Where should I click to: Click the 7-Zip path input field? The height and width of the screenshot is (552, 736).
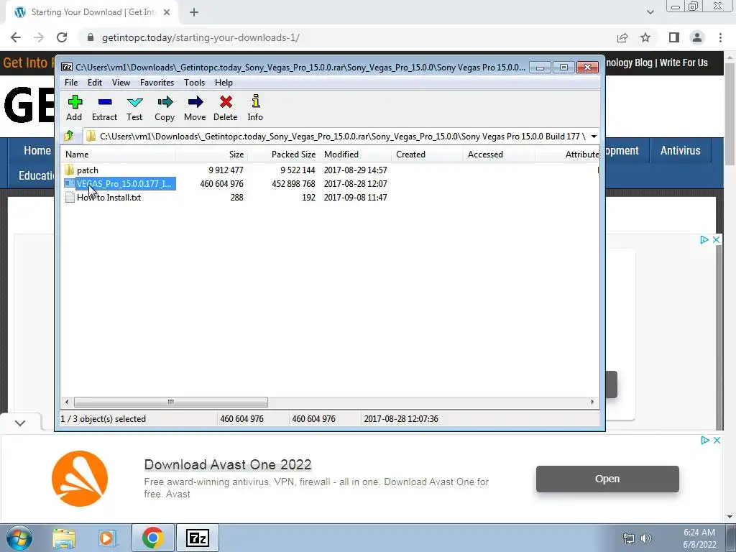click(342, 137)
